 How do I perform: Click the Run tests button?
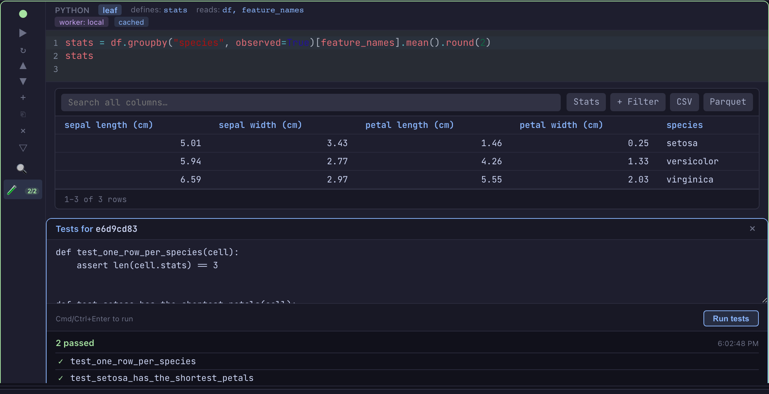[x=731, y=318]
